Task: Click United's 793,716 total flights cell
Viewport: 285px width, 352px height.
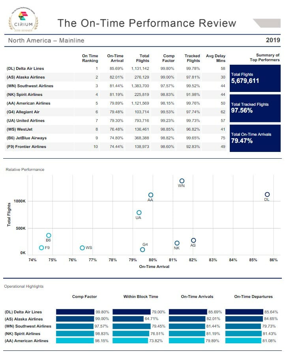Action: (x=142, y=120)
